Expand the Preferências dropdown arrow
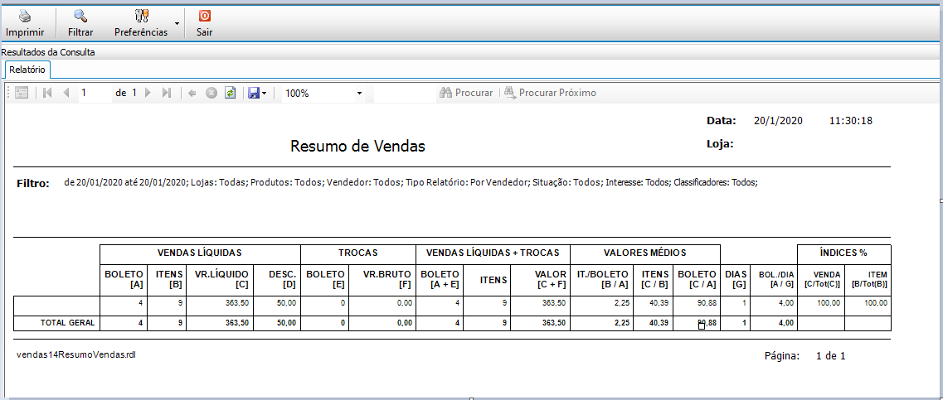The height and width of the screenshot is (400, 943). click(177, 23)
